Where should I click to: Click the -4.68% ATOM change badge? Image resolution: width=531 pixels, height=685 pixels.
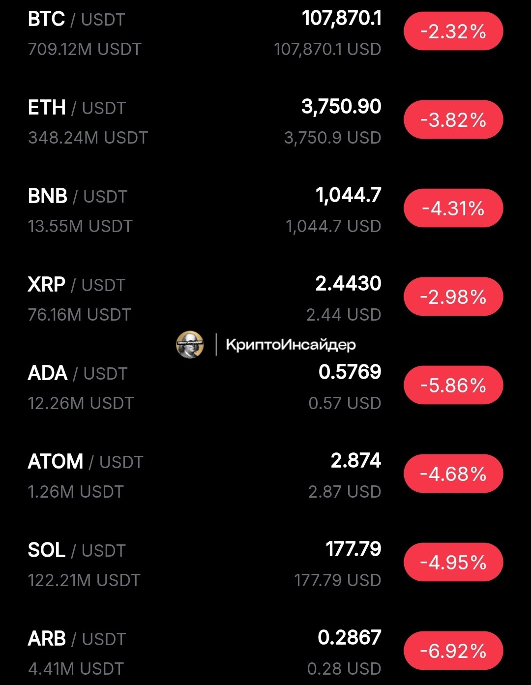[x=453, y=474]
